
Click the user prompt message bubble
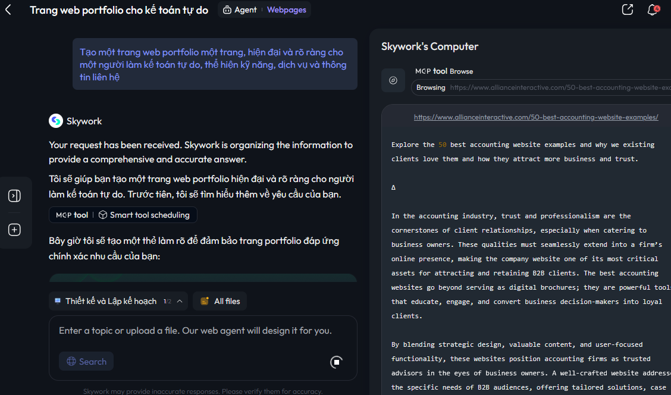click(215, 64)
